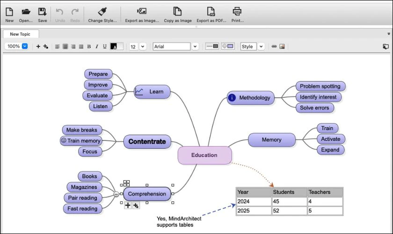Select the Memory topic

pyautogui.click(x=272, y=139)
